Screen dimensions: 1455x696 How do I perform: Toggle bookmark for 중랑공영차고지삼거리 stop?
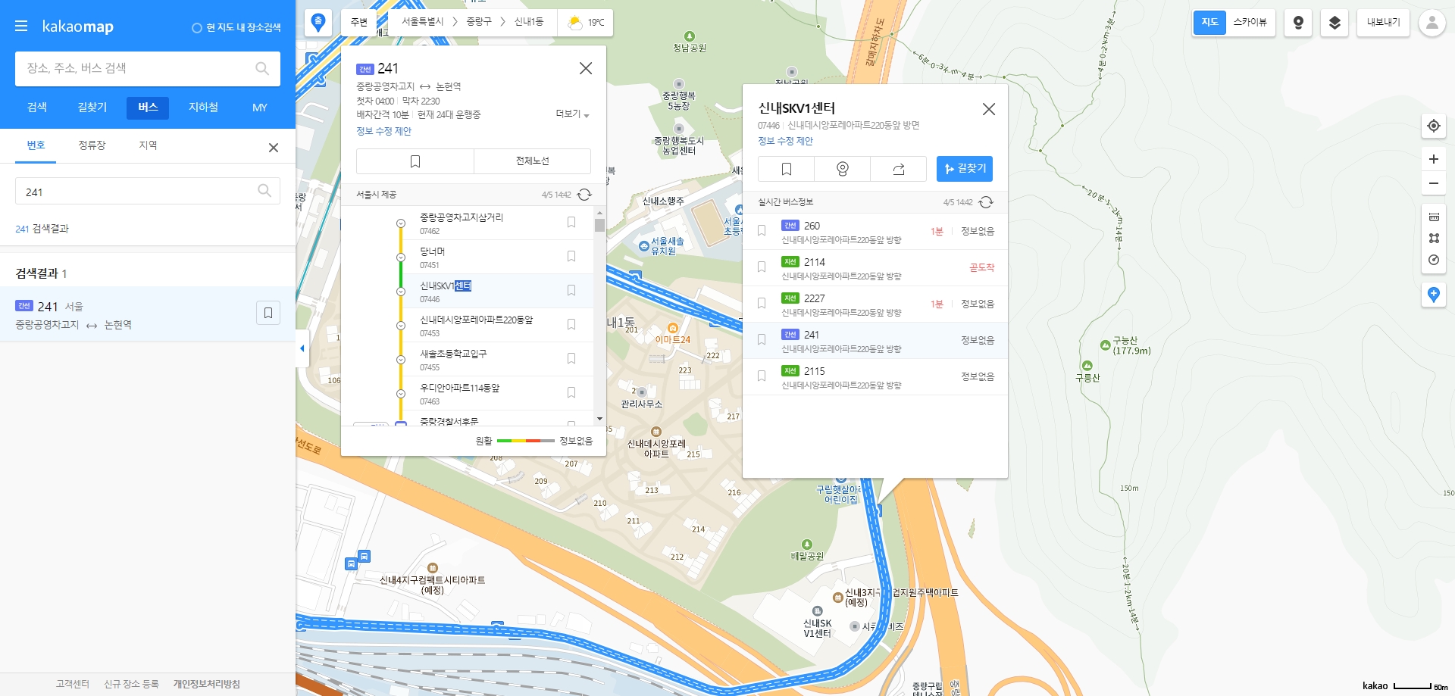click(x=571, y=222)
